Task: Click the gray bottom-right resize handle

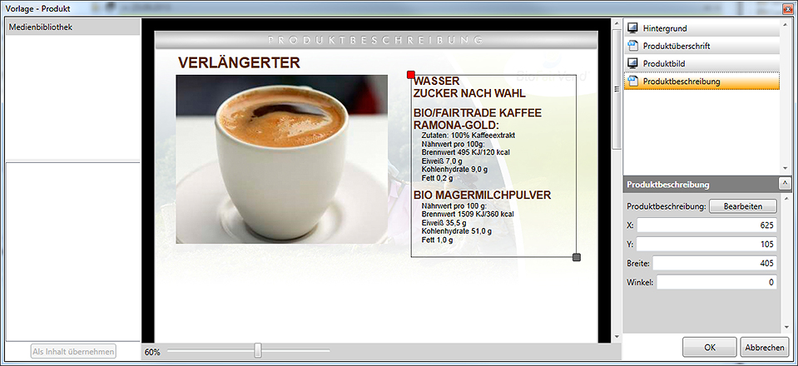Action: 577,257
